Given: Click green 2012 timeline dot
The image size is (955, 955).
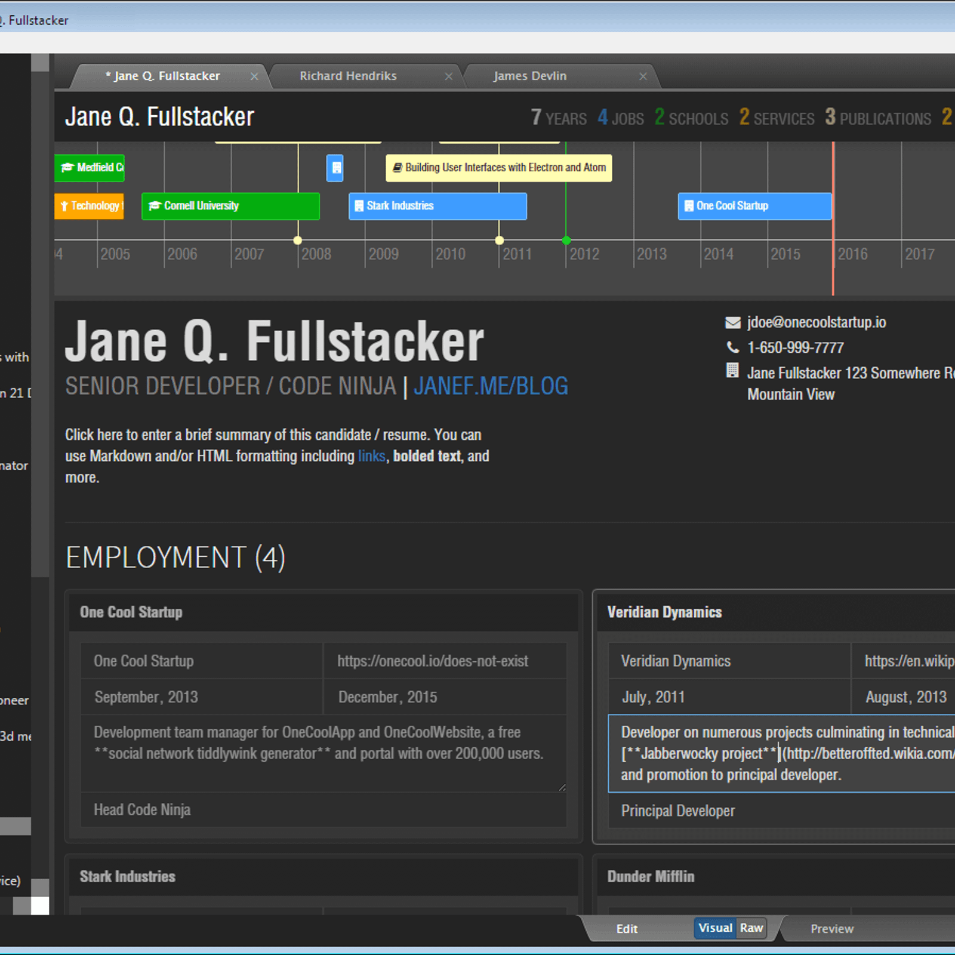Looking at the screenshot, I should 566,241.
